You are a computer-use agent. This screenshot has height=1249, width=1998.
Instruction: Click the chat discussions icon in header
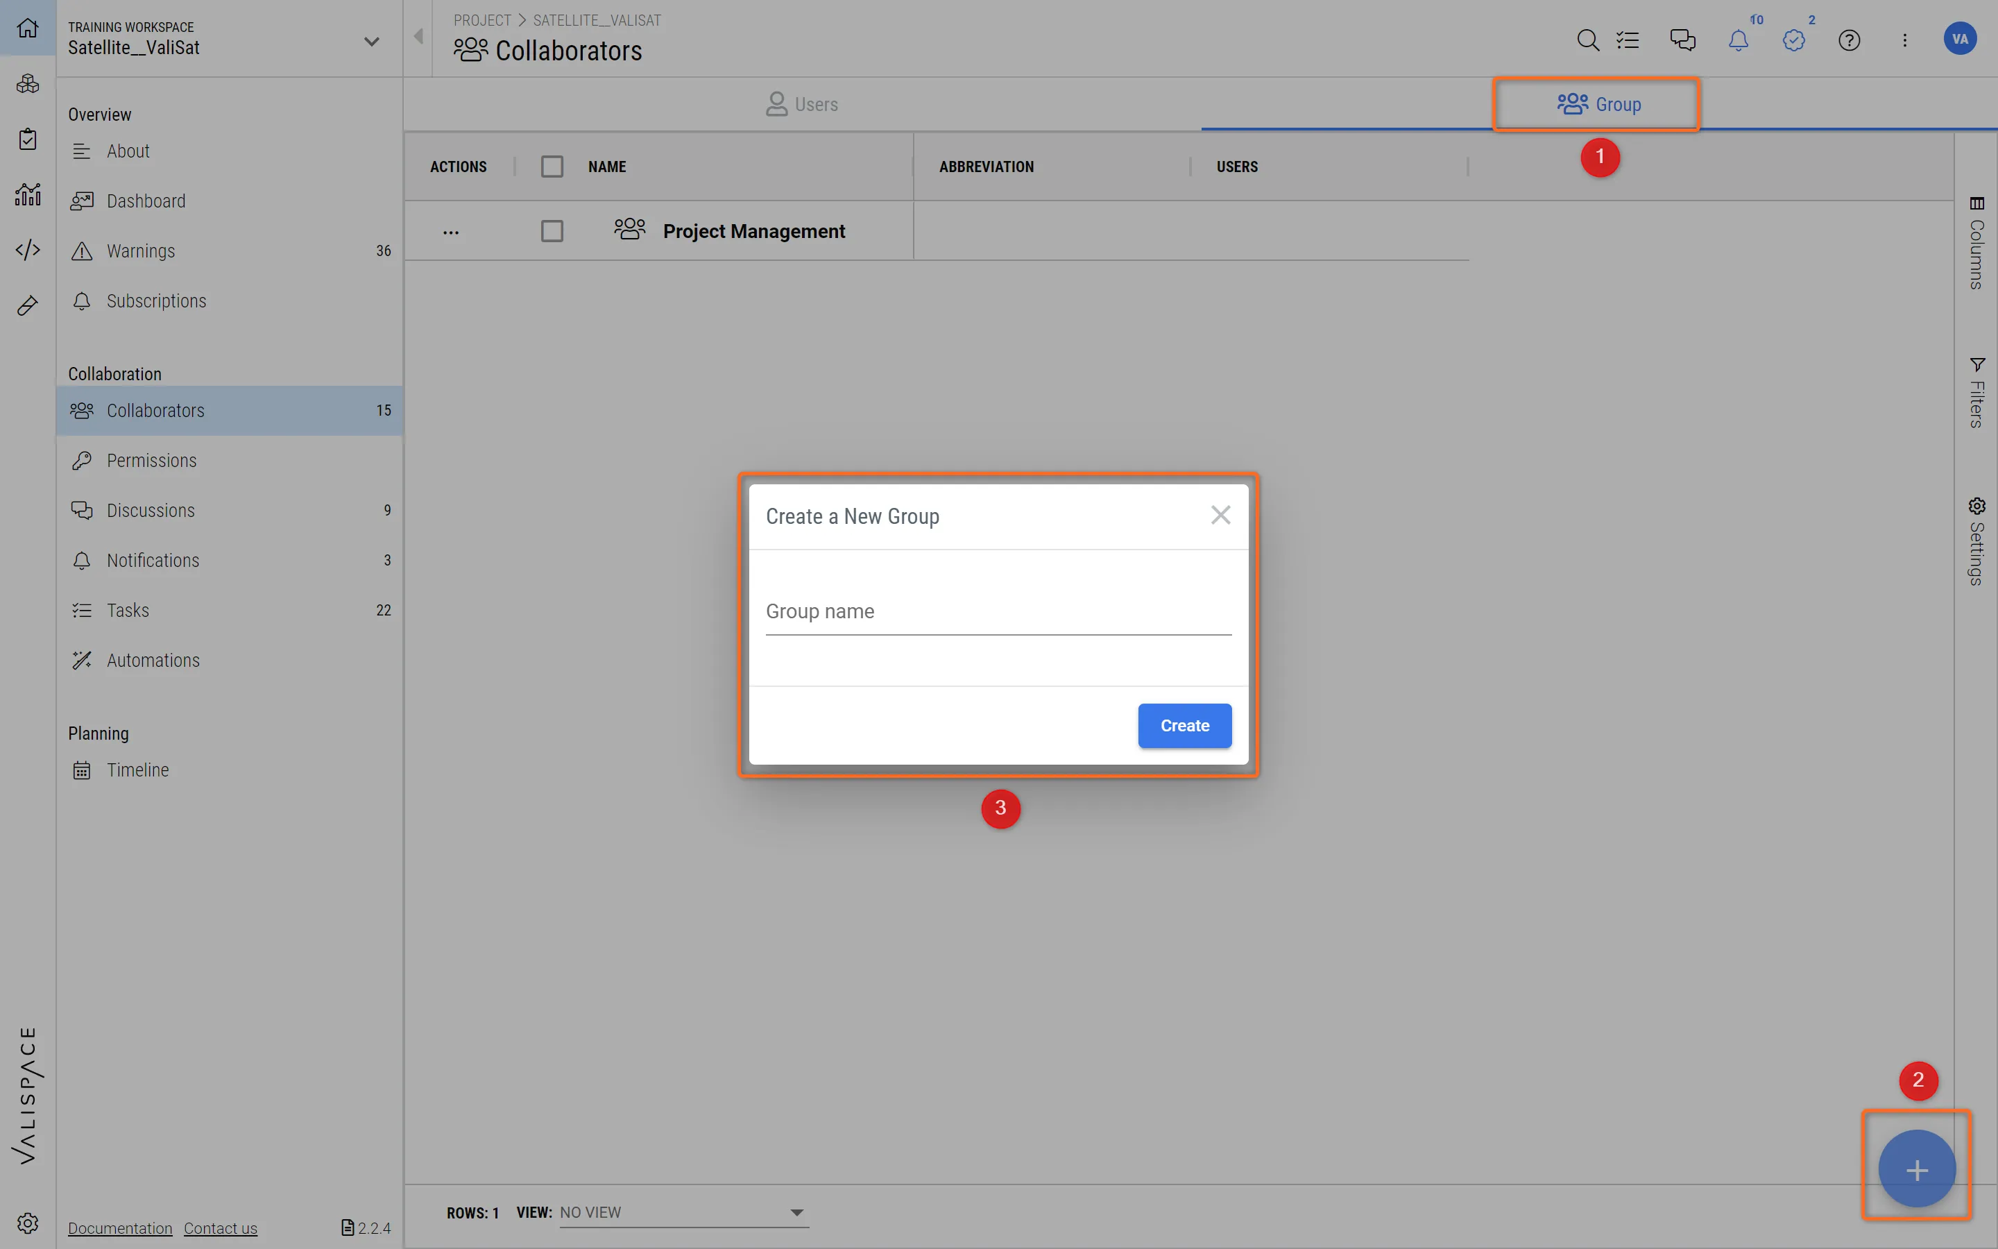coord(1682,40)
